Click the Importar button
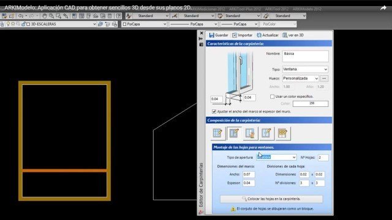Image resolution: width=392 pixels, height=220 pixels. [x=242, y=35]
